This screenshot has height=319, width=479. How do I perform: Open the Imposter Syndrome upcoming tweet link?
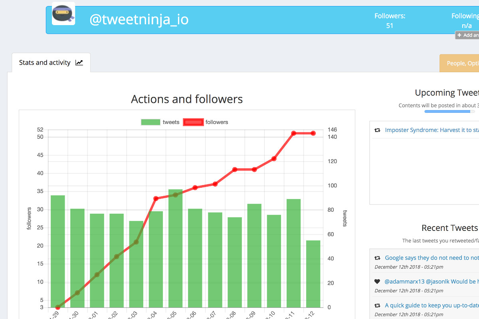432,130
